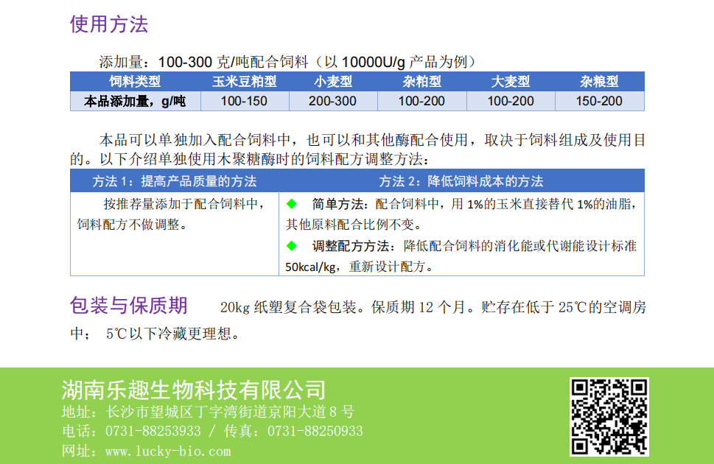Click the 杂粮型 column header

coord(599,82)
